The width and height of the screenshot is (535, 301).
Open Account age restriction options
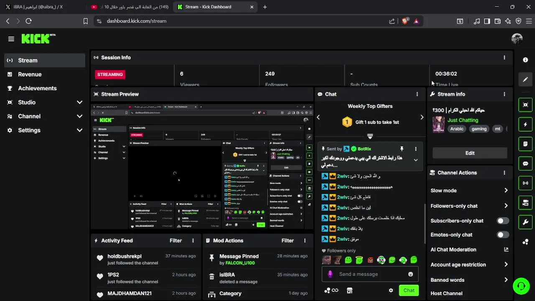pos(469,265)
